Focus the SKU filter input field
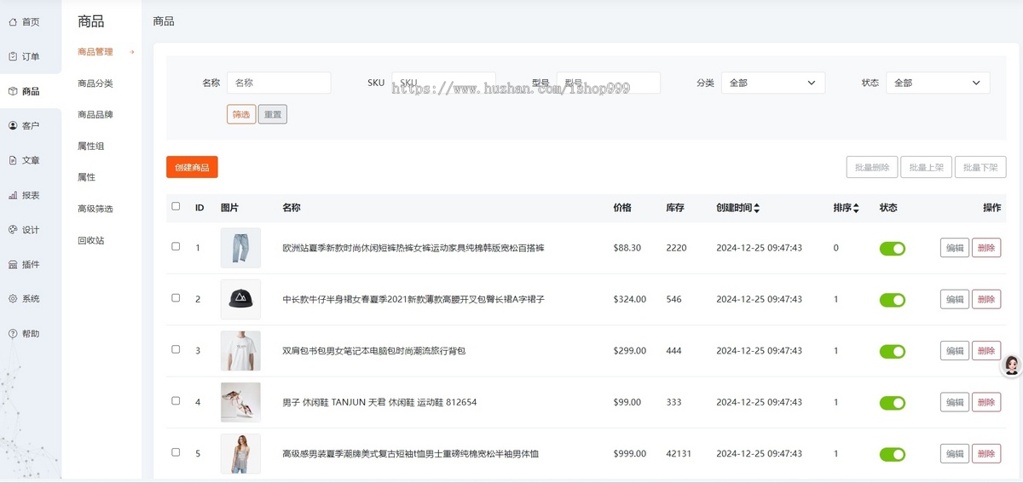Screen dimensions: 1023x483 point(443,83)
